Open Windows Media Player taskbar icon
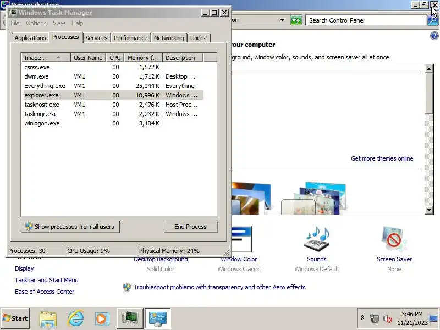This screenshot has height=330, width=440. [x=102, y=319]
